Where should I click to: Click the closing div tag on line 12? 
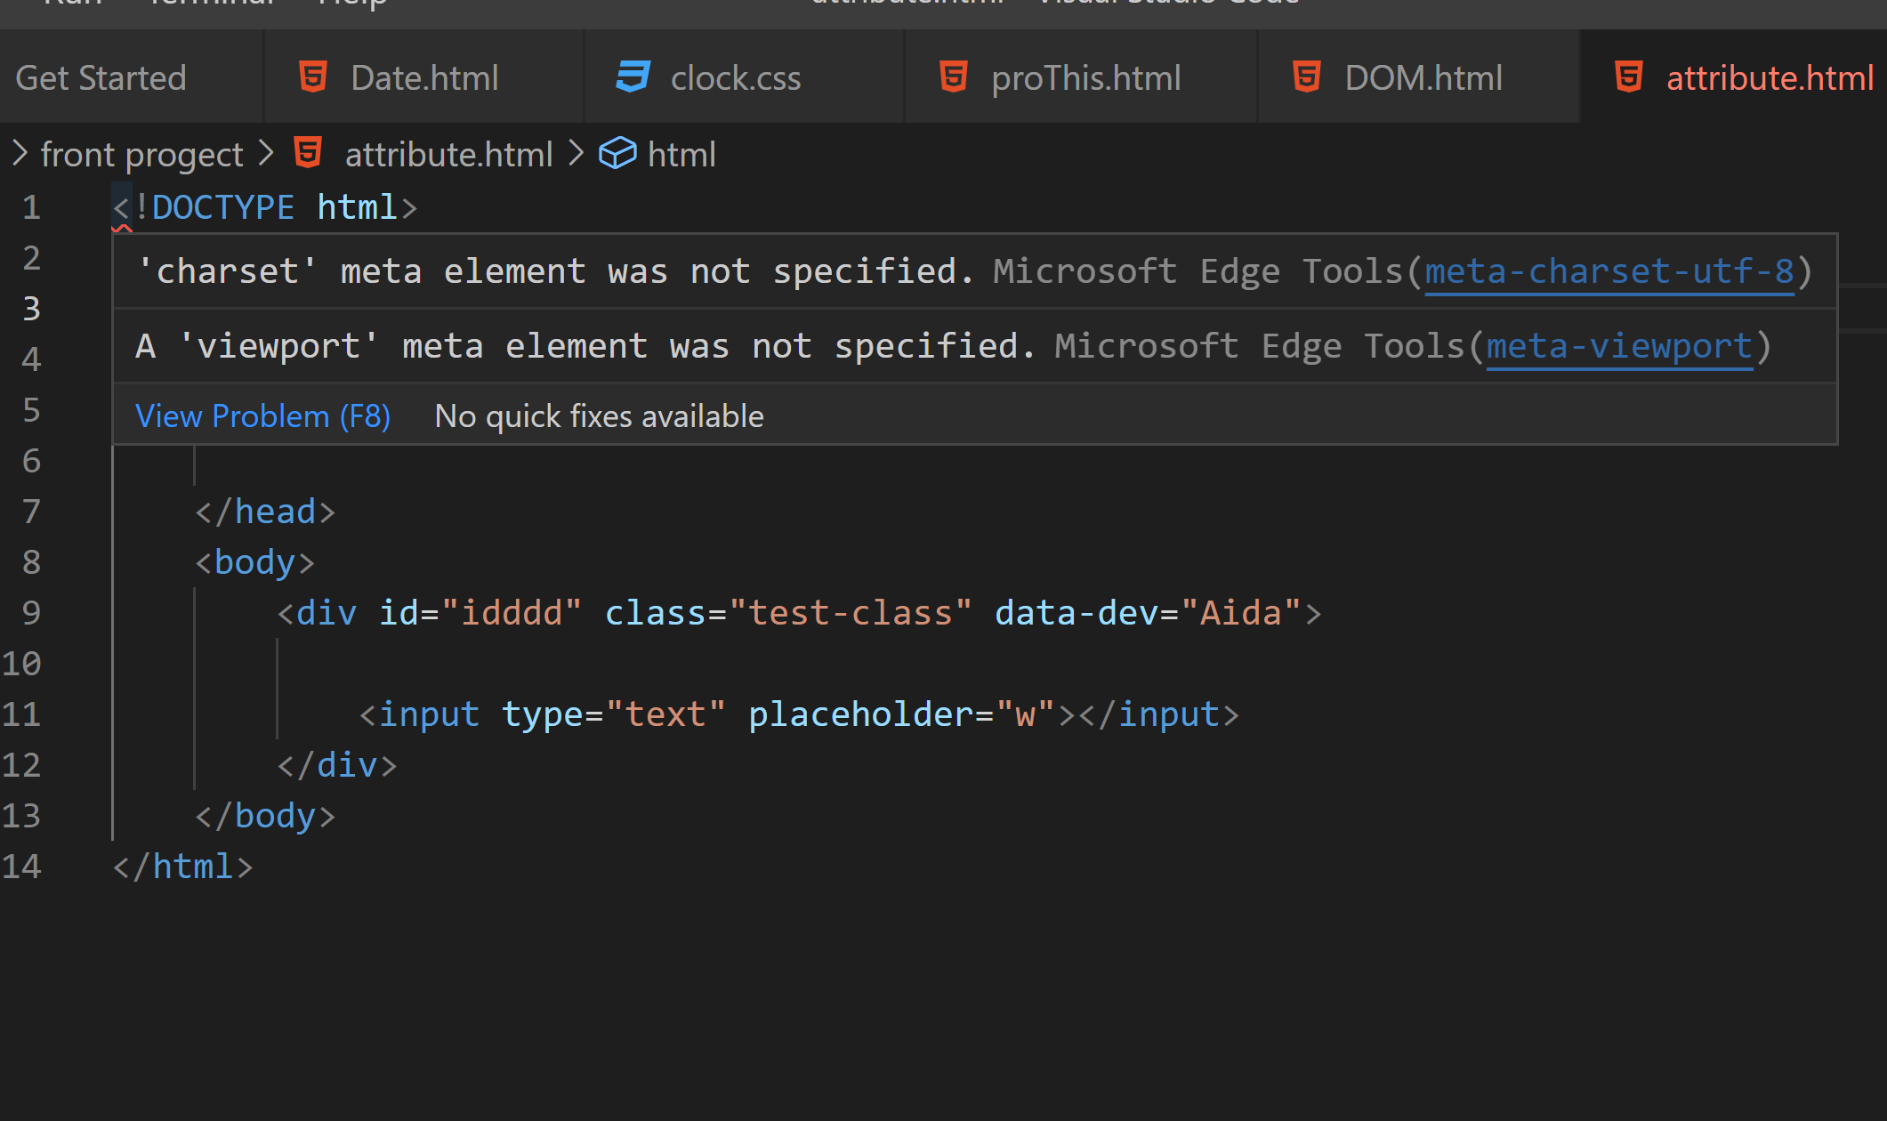pos(337,765)
